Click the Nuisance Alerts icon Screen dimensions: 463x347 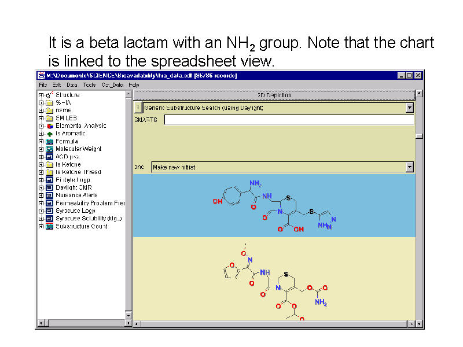point(49,195)
